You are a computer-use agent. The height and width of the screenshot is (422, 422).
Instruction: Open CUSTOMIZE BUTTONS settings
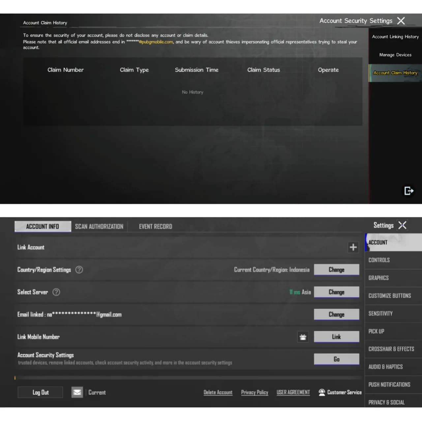[x=393, y=296]
